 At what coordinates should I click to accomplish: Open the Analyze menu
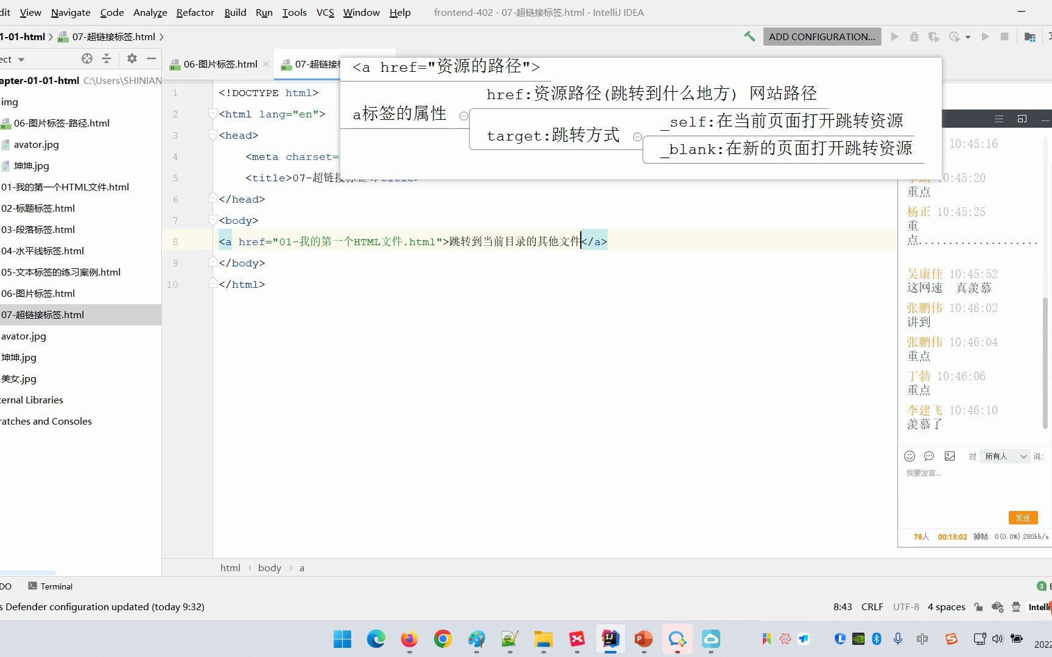point(150,12)
